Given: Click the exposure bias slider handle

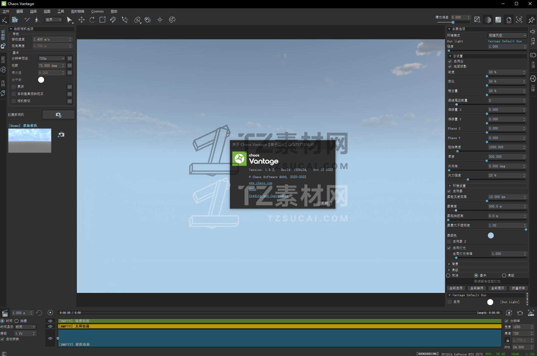Looking at the screenshot, I should [453, 22].
